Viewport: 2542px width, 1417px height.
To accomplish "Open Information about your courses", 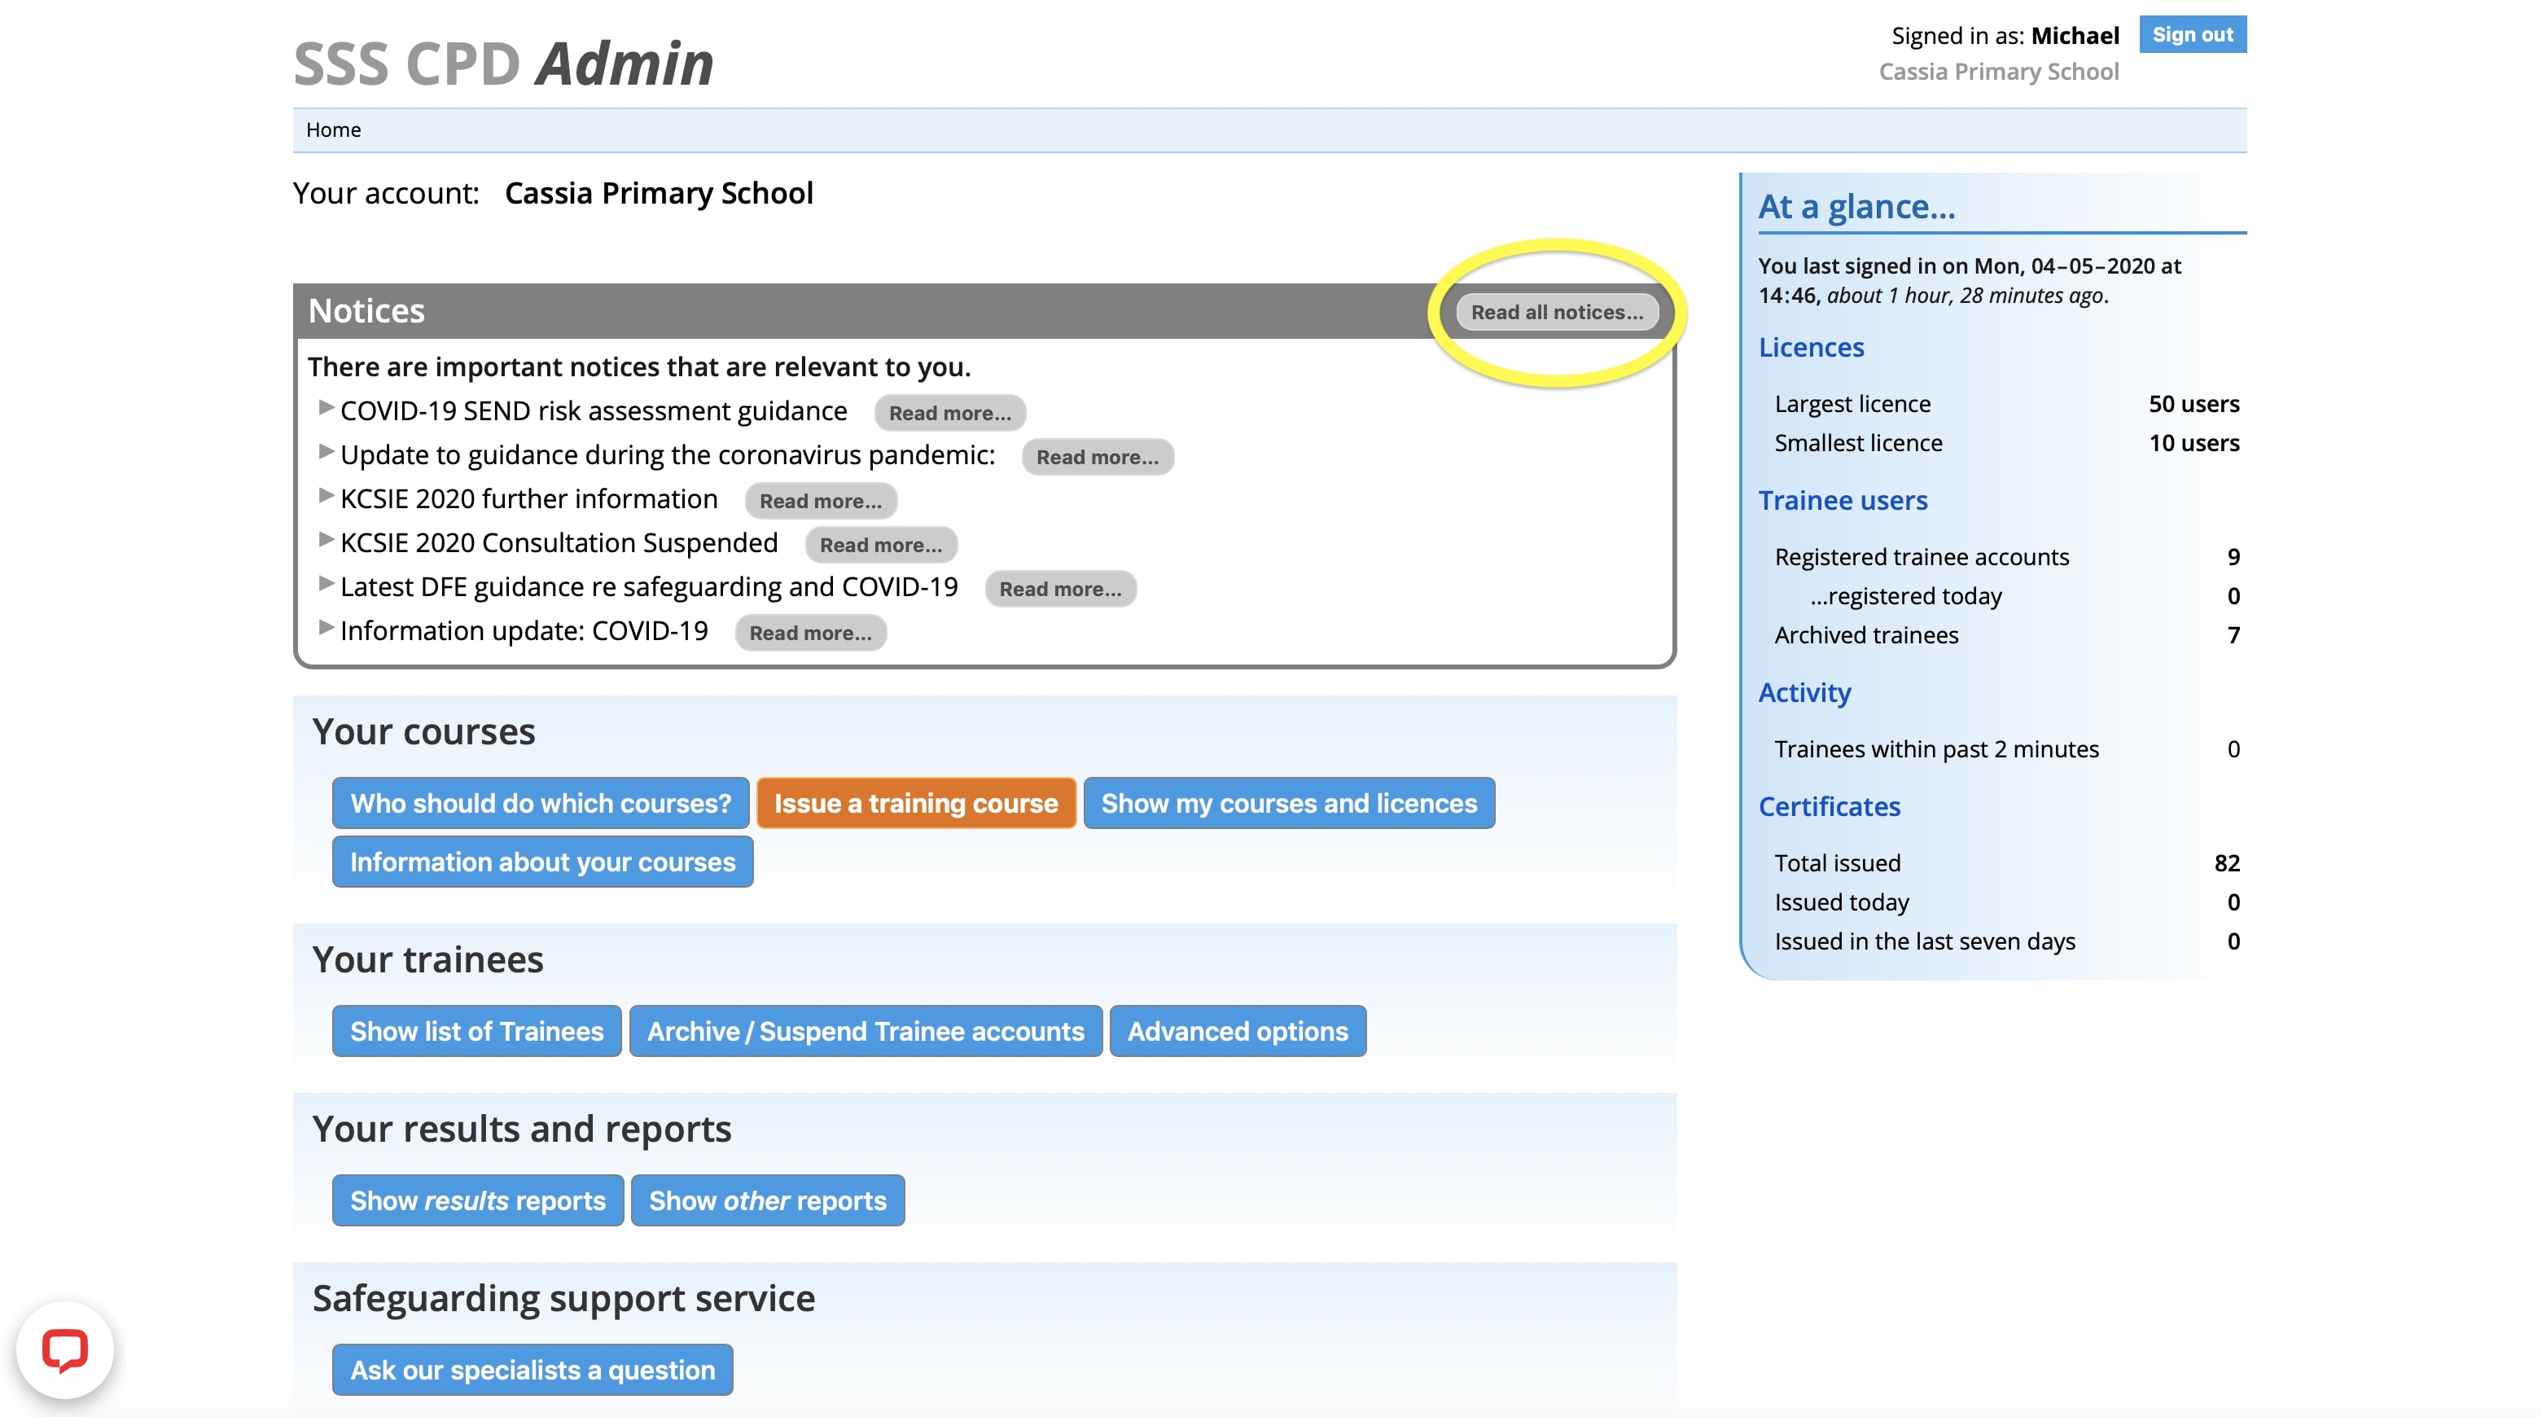I will click(541, 862).
